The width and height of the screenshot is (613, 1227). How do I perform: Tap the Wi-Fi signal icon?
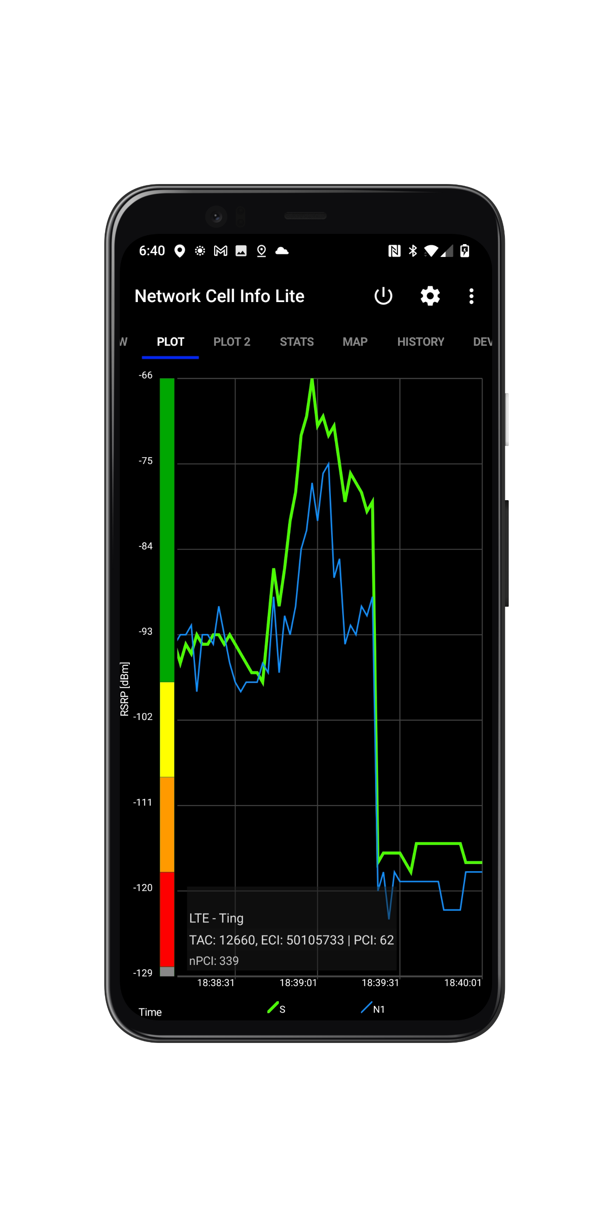[x=431, y=251]
